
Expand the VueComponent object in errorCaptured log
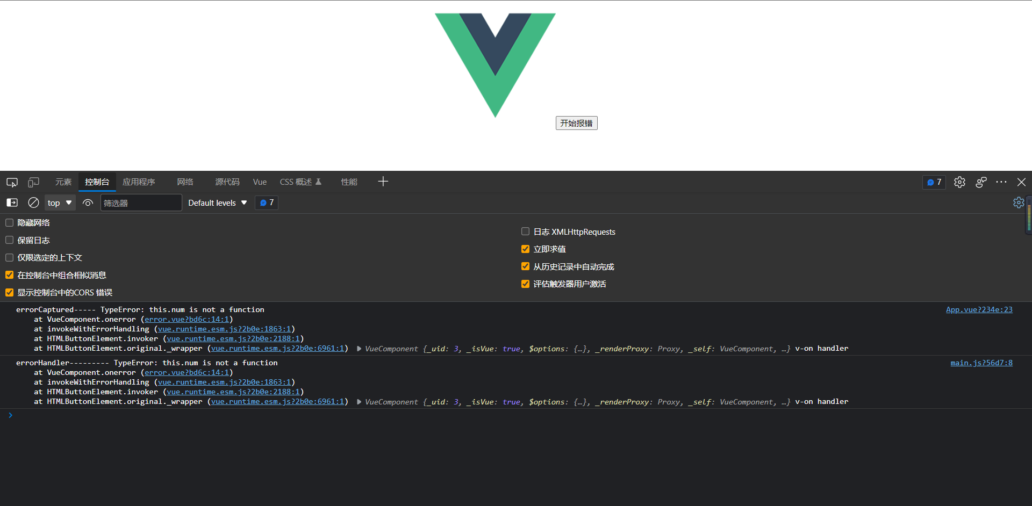pos(359,349)
